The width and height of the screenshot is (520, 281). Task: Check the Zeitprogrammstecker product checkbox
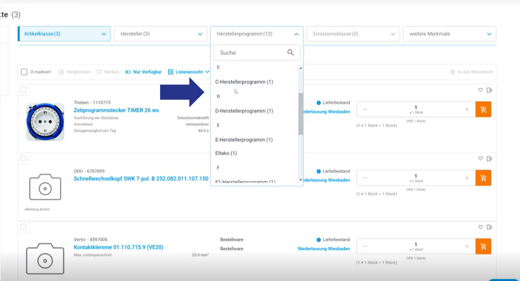(x=23, y=90)
